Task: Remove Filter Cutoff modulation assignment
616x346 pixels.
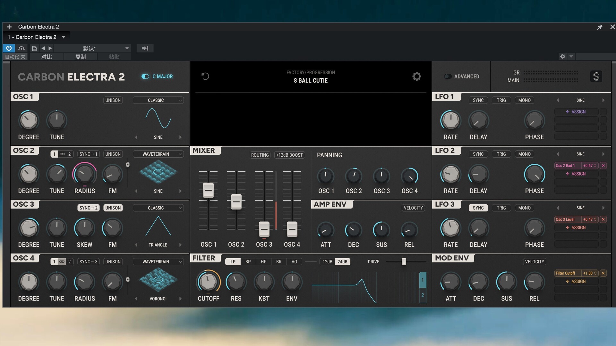Action: click(603, 273)
